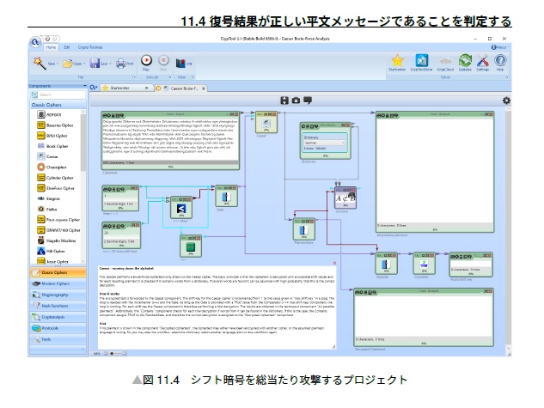Click the New wizard wand icon

[x=40, y=63]
